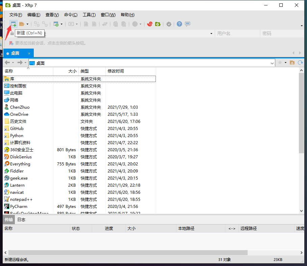
Task: Click the blue Help question mark icon
Action: pyautogui.click(x=179, y=24)
